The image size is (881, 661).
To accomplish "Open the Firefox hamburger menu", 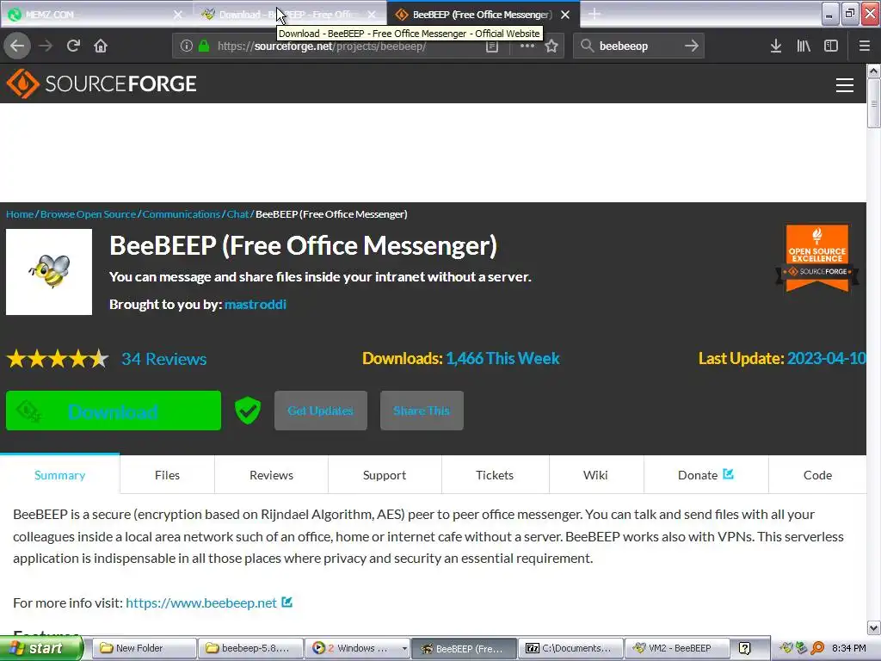I will tap(865, 46).
